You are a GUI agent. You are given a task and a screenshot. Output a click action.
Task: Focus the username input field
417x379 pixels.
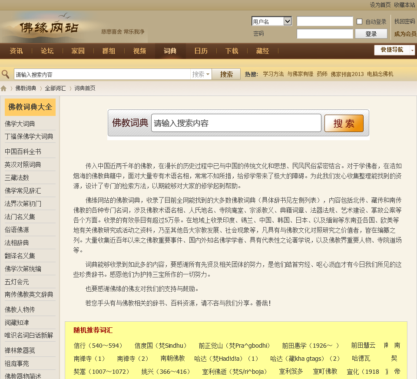click(325, 21)
